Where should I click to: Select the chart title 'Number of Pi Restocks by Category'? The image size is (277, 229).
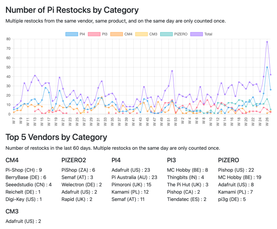72,10
